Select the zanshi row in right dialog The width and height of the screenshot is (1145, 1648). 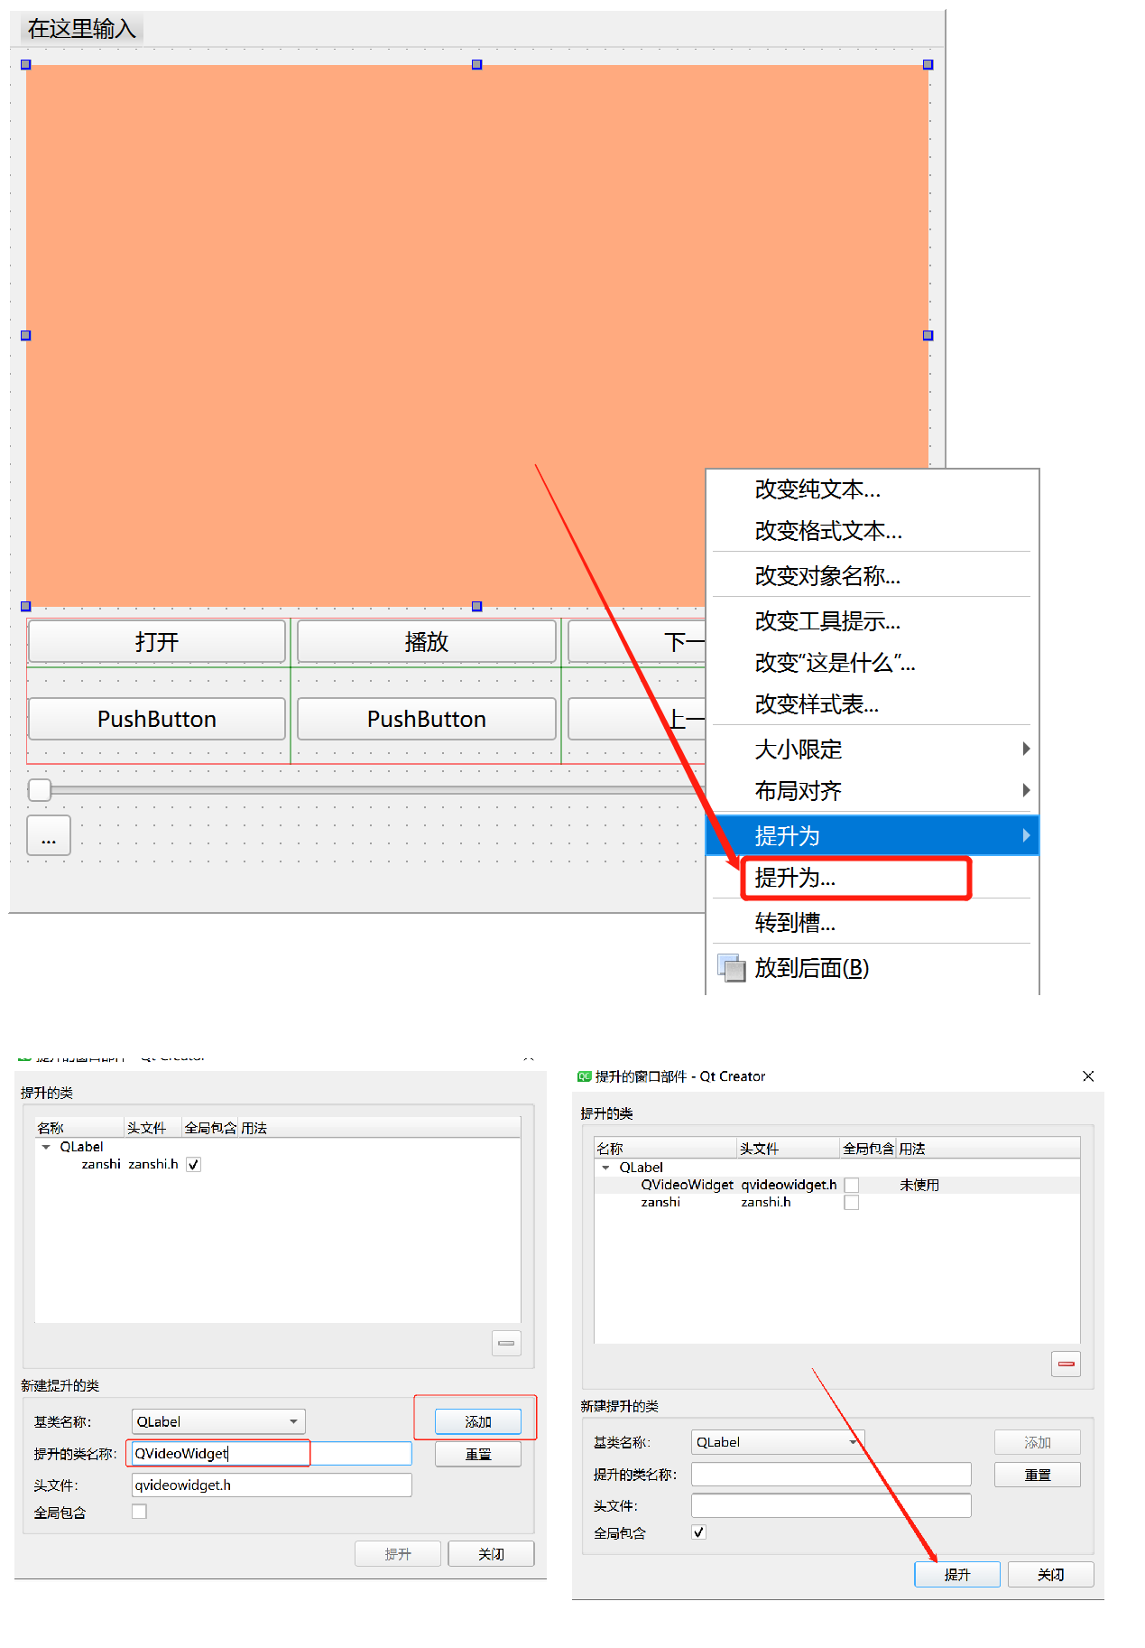836,1202
